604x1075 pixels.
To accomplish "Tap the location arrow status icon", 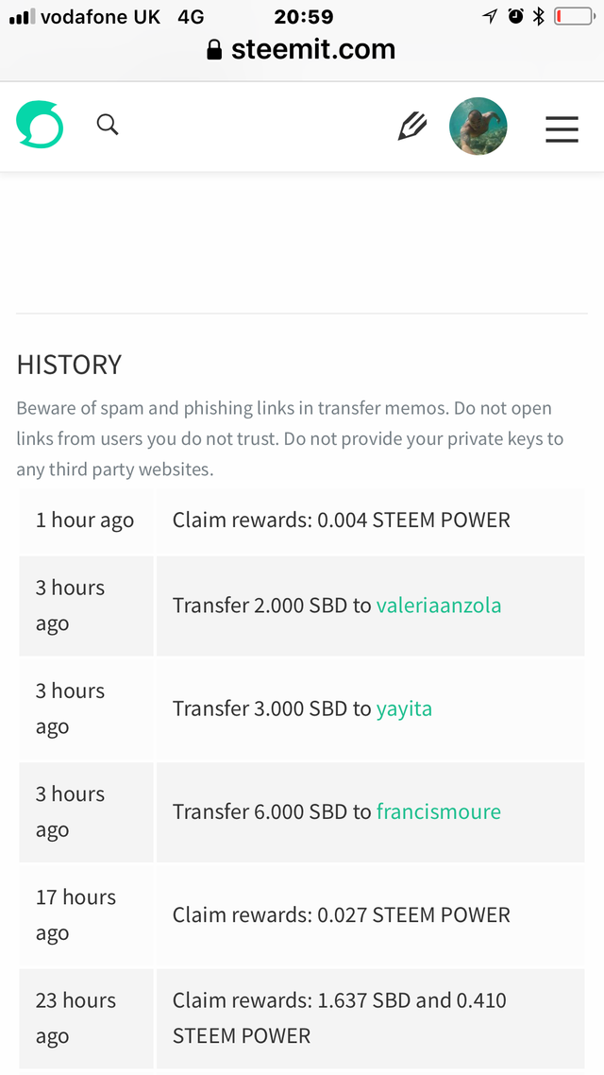I will click(490, 16).
